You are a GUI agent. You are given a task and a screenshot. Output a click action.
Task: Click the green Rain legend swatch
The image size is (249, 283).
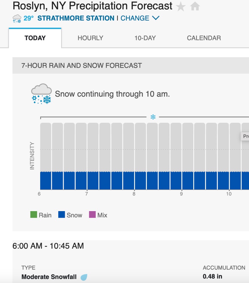pyautogui.click(x=34, y=215)
